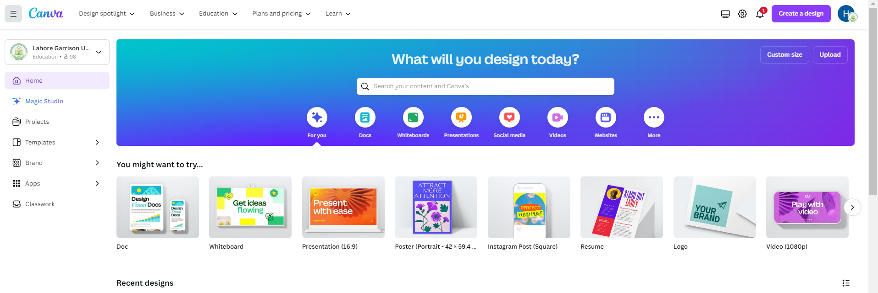The width and height of the screenshot is (878, 293).
Task: Select the Social media category icon
Action: point(509,117)
